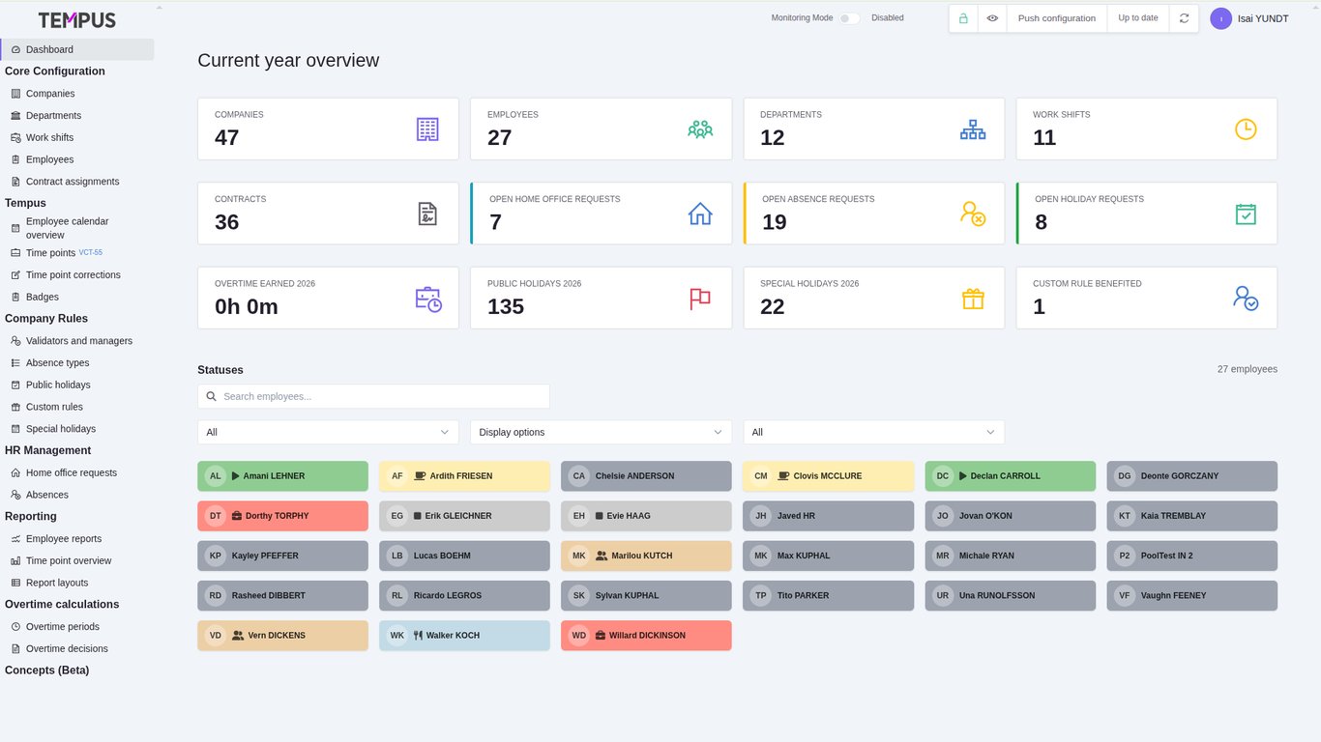Toggle the Monitoring Mode switch
The width and height of the screenshot is (1321, 742).
pos(849,18)
